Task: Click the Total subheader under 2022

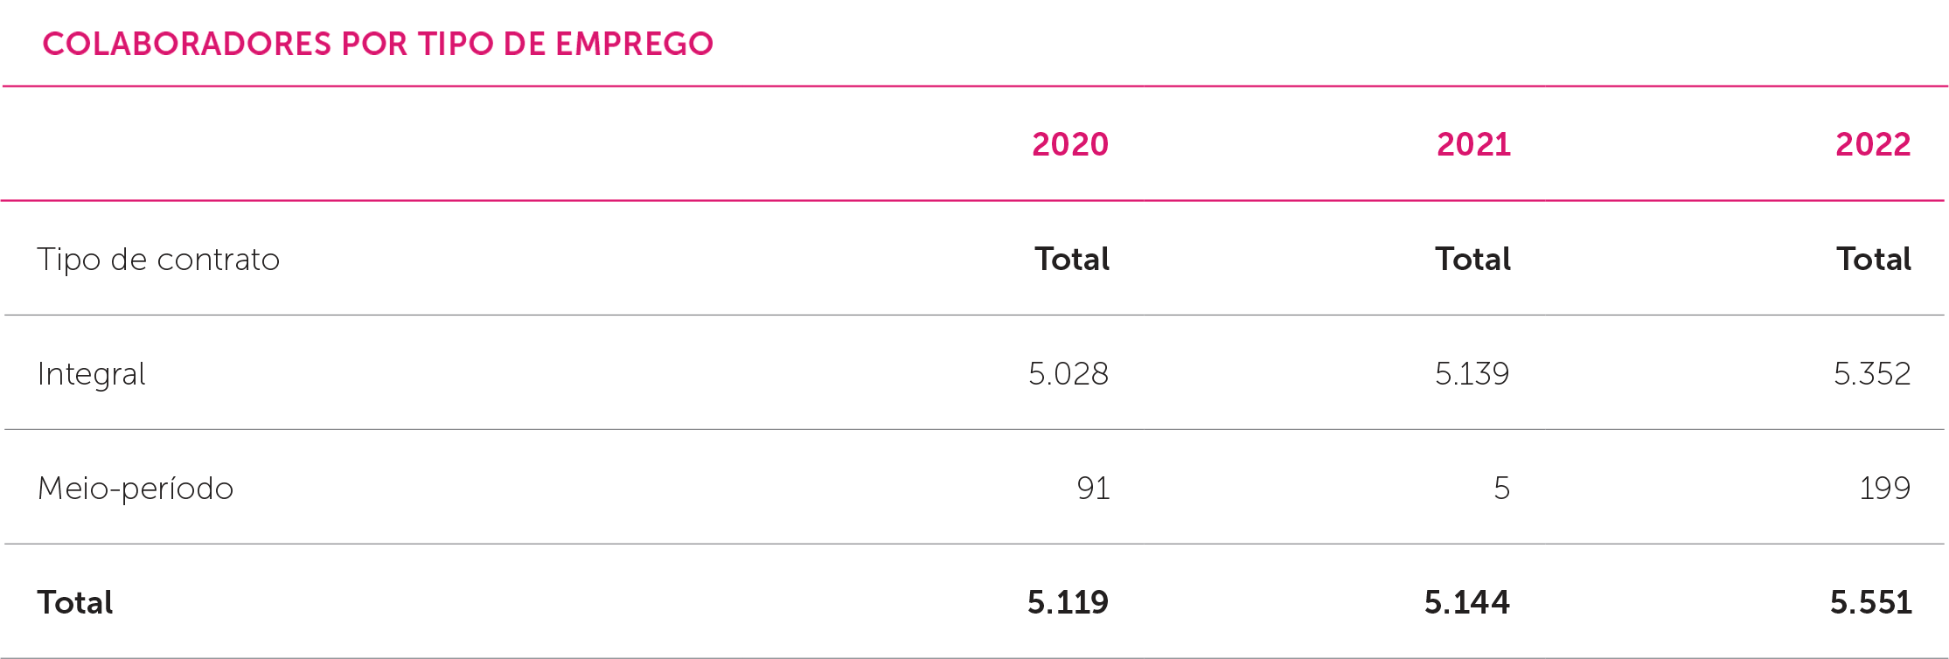Action: coord(1873,260)
